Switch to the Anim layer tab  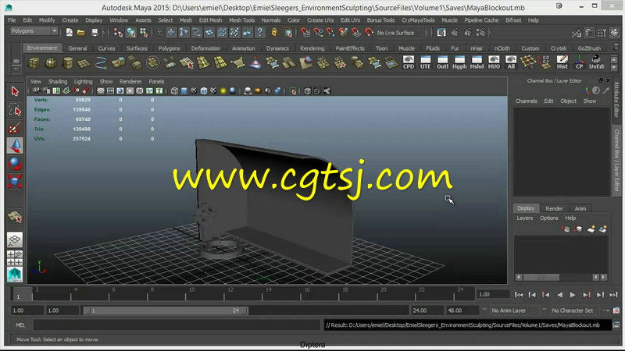(580, 208)
